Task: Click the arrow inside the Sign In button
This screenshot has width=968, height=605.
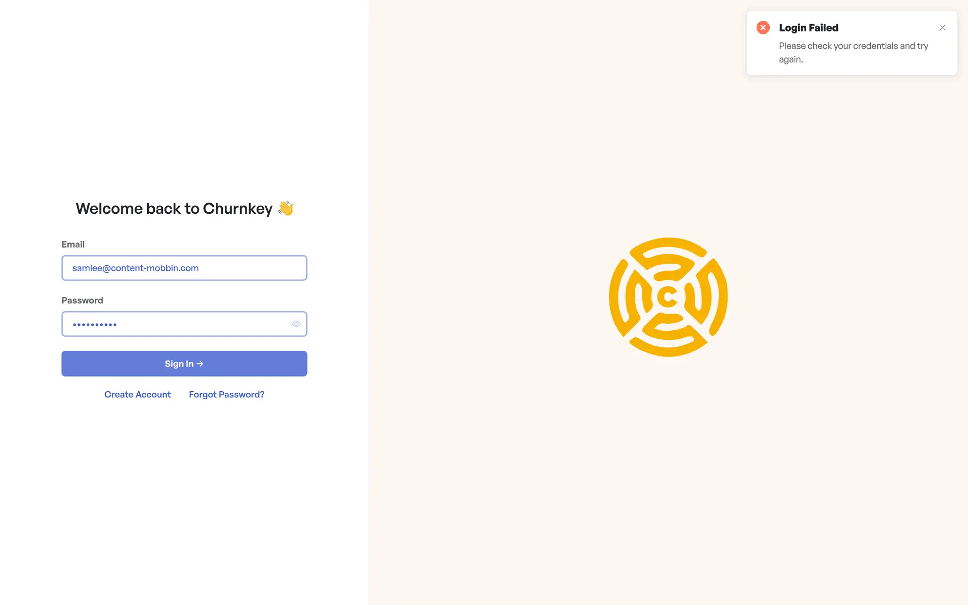Action: pyautogui.click(x=200, y=364)
